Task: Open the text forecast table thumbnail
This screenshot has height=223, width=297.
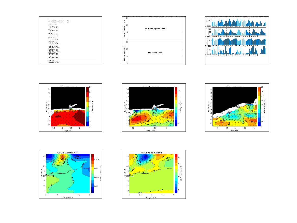Action: (70, 41)
